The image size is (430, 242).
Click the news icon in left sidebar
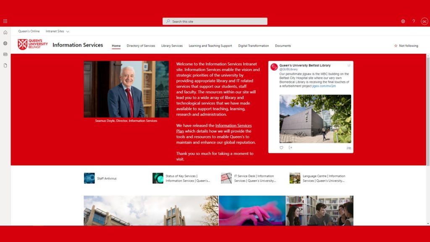pos(5,54)
